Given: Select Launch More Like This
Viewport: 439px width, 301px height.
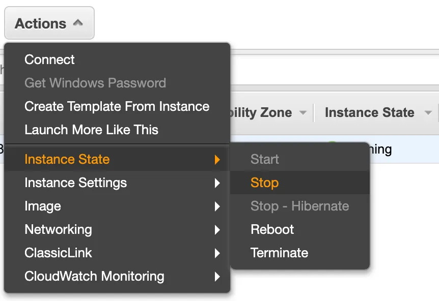Looking at the screenshot, I should [91, 130].
